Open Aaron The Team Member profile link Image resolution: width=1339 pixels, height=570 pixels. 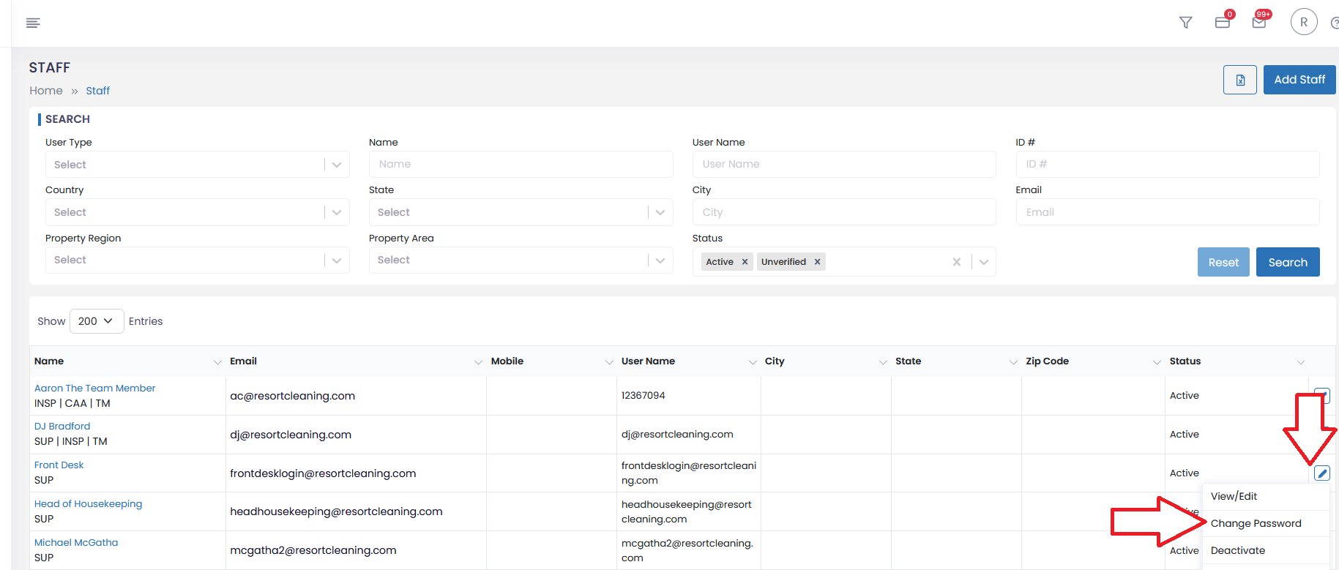(x=94, y=388)
